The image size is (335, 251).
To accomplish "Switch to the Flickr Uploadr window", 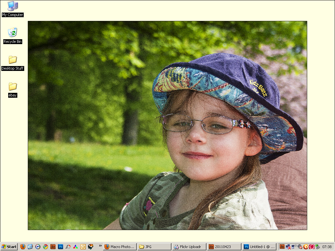I will point(189,247).
